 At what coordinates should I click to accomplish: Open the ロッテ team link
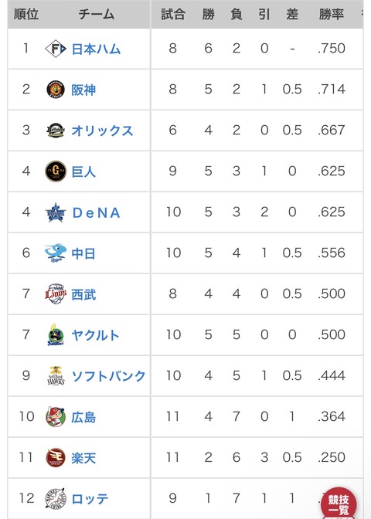coord(90,499)
